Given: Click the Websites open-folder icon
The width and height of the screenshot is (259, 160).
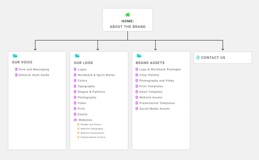Looking at the screenshot, I should click(x=75, y=120).
